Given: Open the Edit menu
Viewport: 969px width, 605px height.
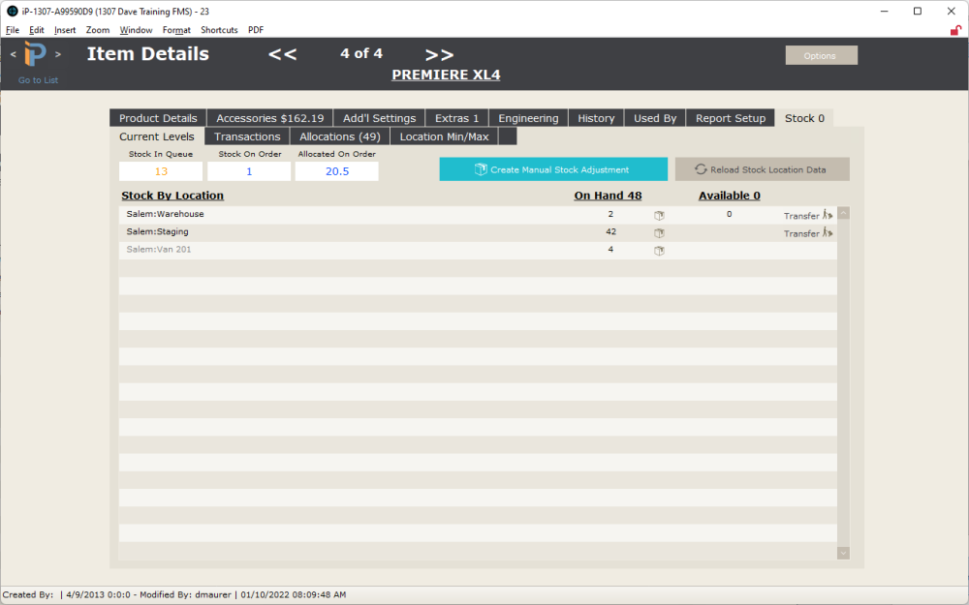Looking at the screenshot, I should click(x=37, y=30).
